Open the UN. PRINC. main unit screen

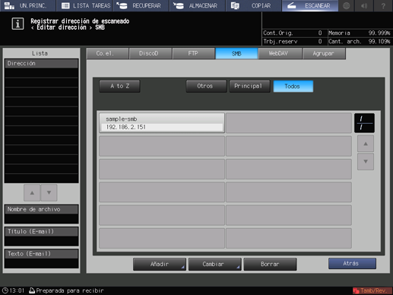tap(27, 5)
